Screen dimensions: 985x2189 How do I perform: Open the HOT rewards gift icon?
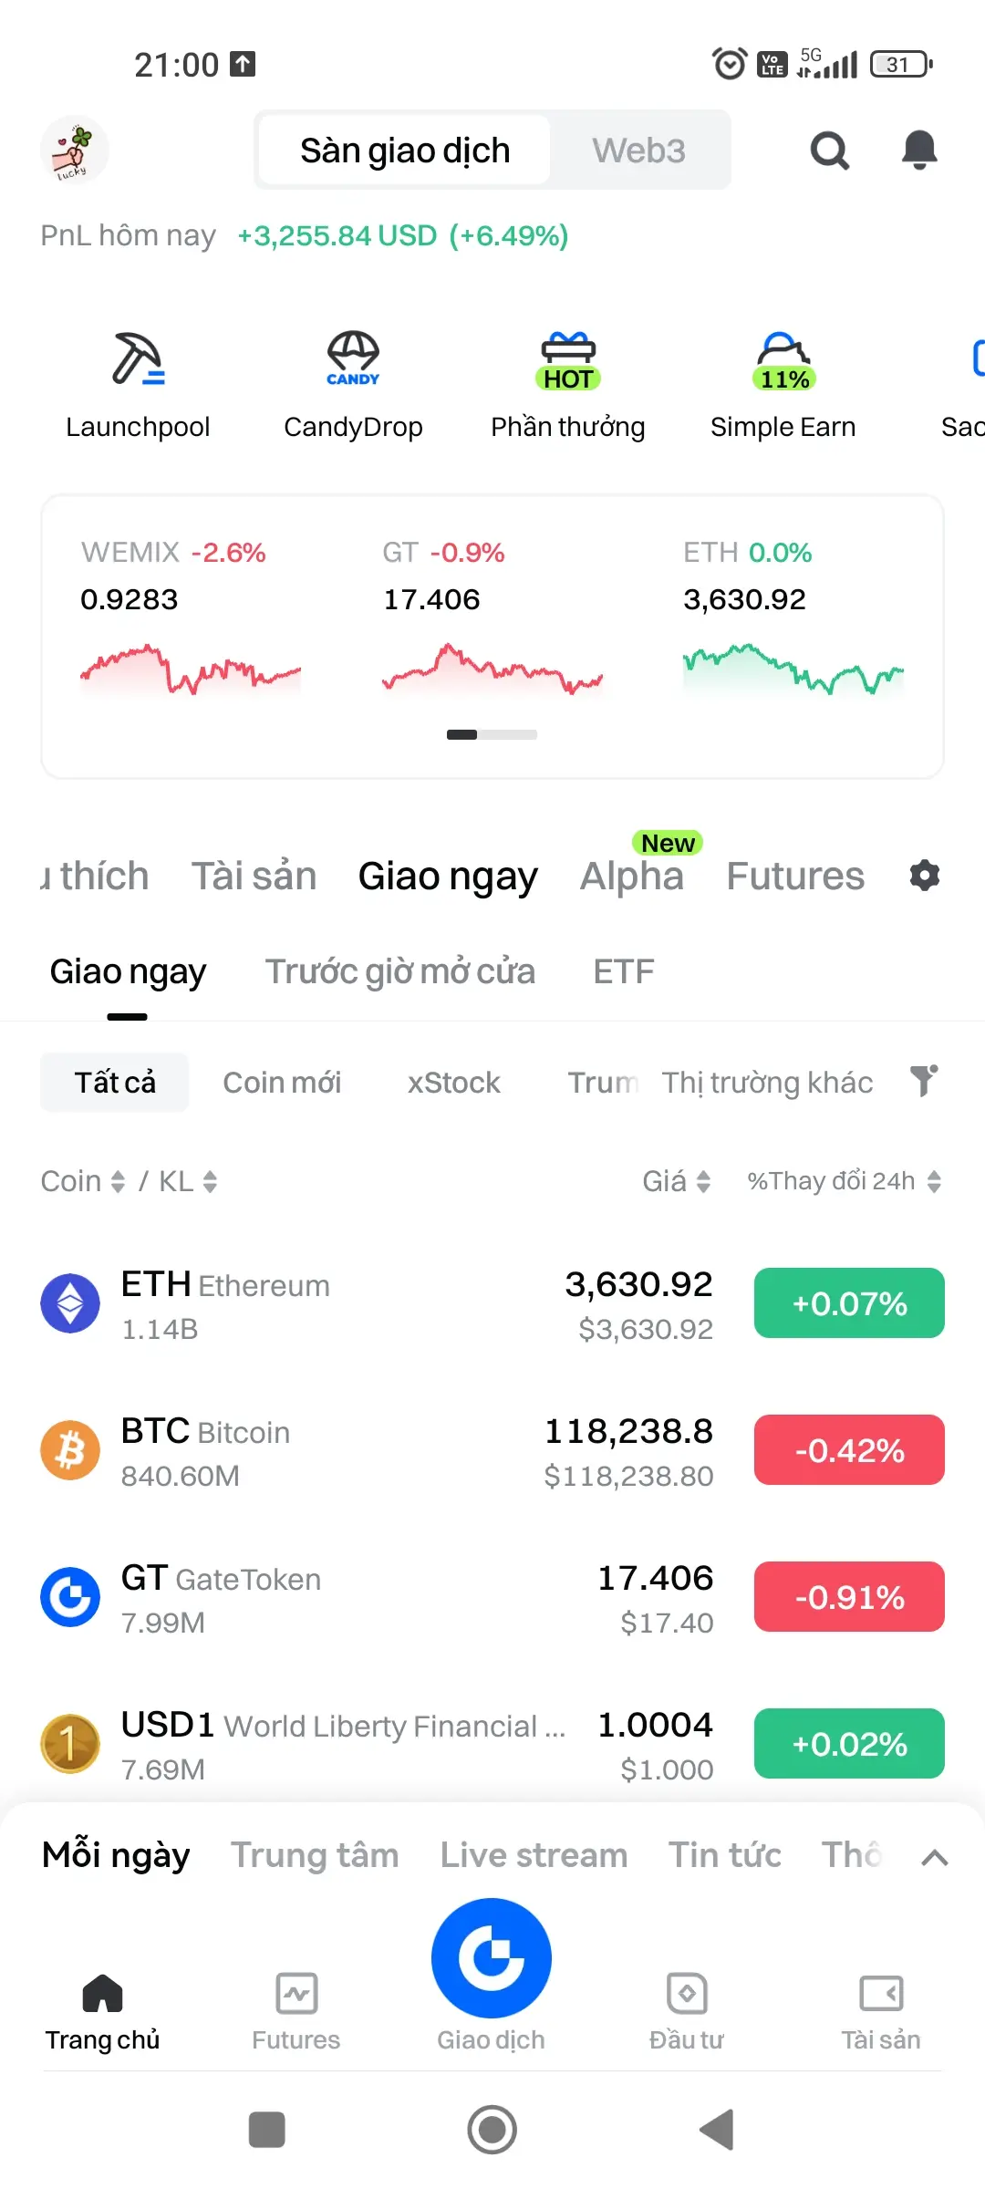coord(568,360)
